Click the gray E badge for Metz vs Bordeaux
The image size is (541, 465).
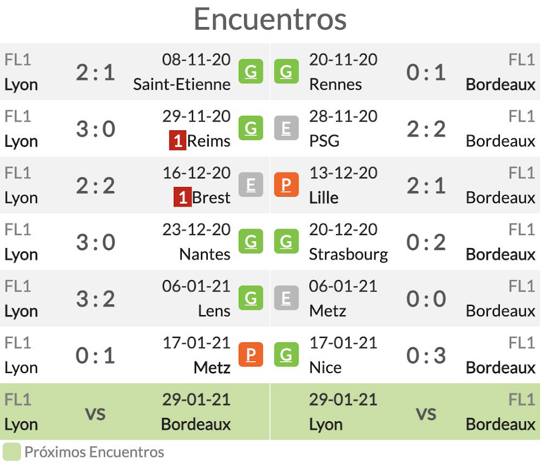pyautogui.click(x=286, y=298)
